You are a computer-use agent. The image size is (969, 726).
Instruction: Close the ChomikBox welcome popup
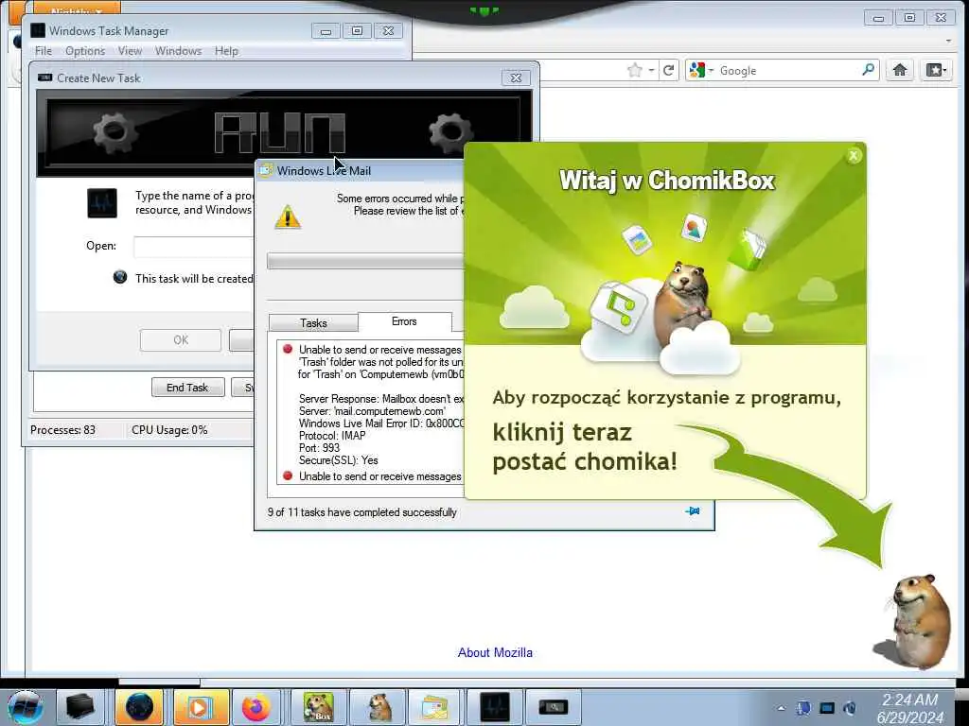point(854,156)
